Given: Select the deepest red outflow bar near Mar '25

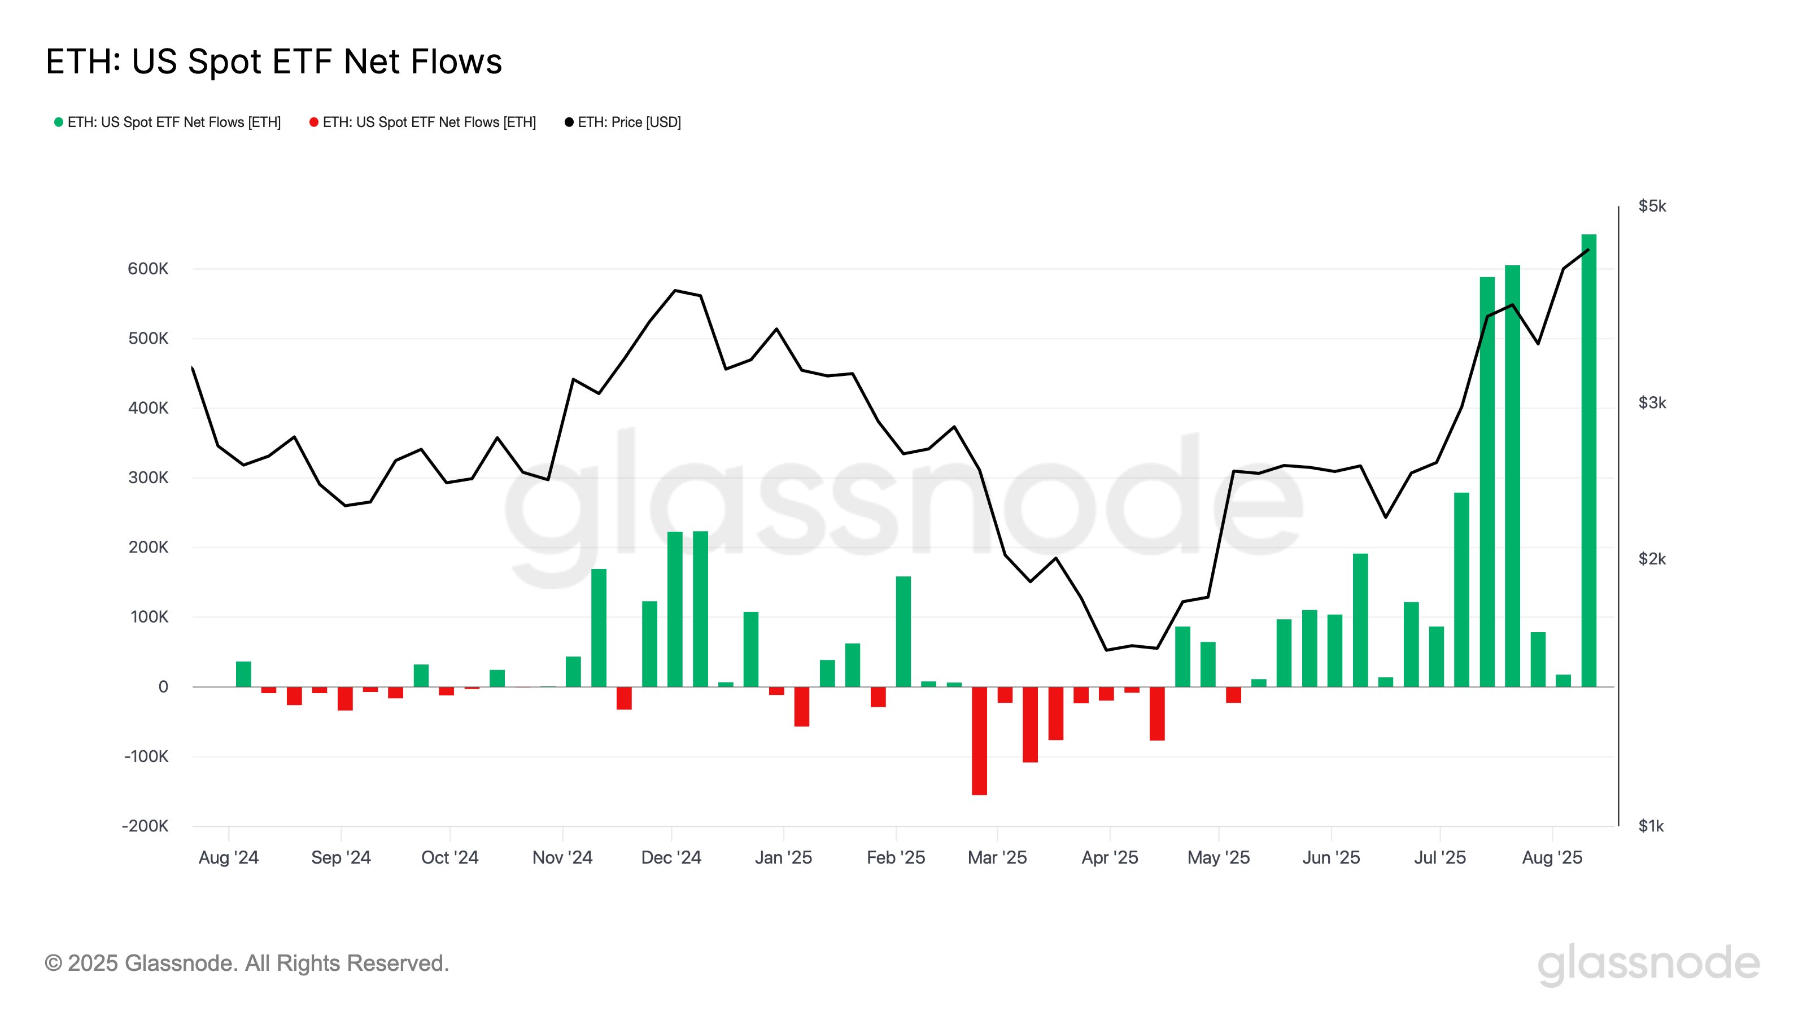Looking at the screenshot, I should click(979, 741).
